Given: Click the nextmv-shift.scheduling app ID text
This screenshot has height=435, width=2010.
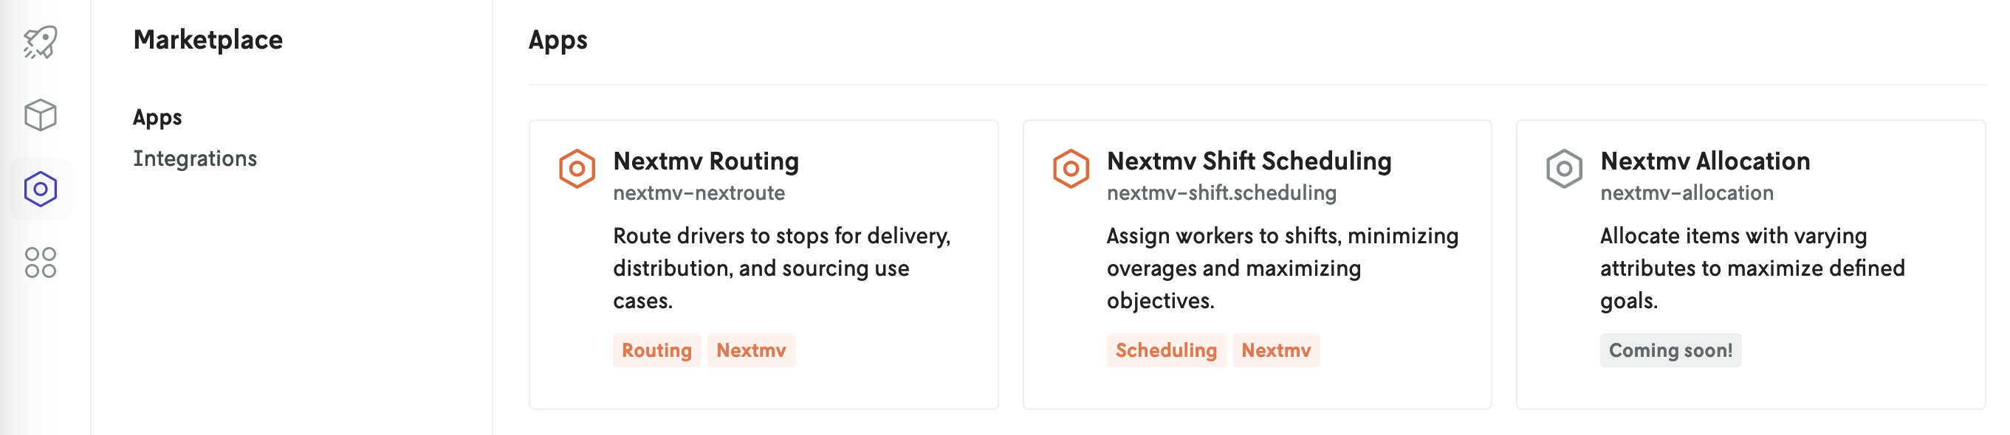Looking at the screenshot, I should tap(1221, 192).
